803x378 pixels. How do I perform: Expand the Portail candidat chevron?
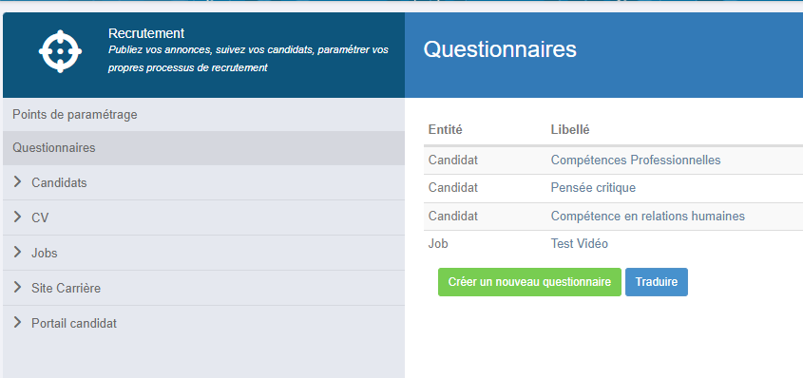coord(18,322)
